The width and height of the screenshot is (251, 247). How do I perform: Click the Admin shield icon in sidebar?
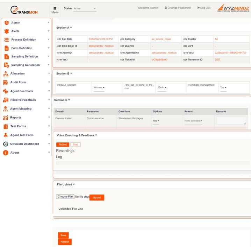(7, 23)
